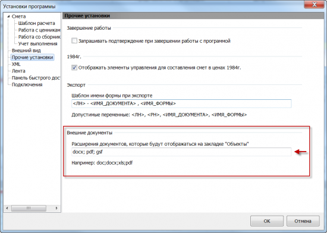Click the document extensions input field
The image size is (327, 233).
[181, 152]
